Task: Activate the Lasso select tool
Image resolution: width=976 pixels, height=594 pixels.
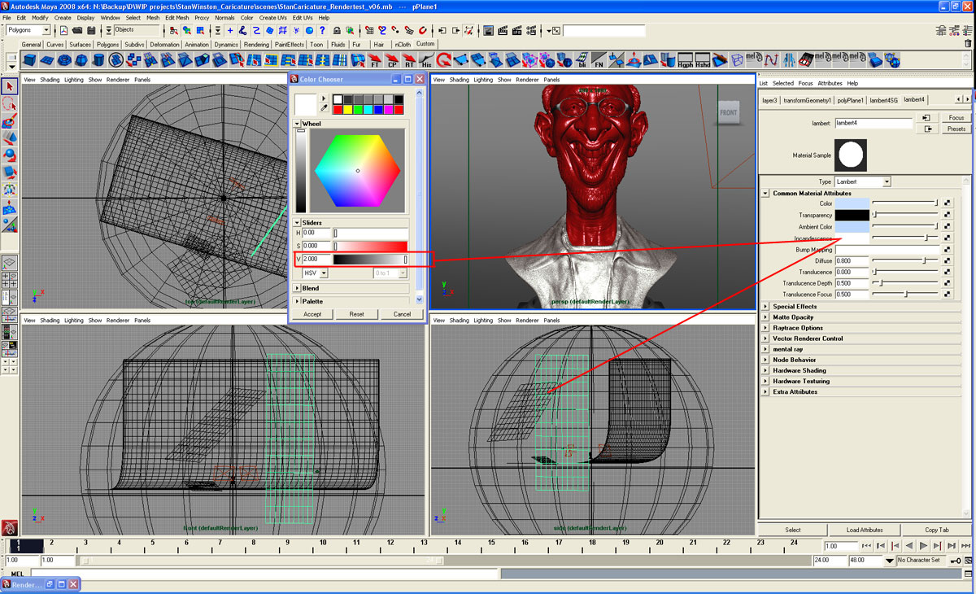Action: click(9, 104)
